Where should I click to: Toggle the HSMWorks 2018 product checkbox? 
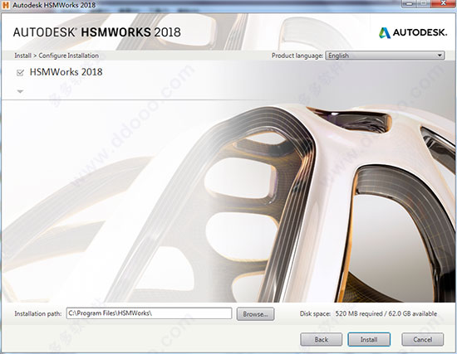pos(20,72)
